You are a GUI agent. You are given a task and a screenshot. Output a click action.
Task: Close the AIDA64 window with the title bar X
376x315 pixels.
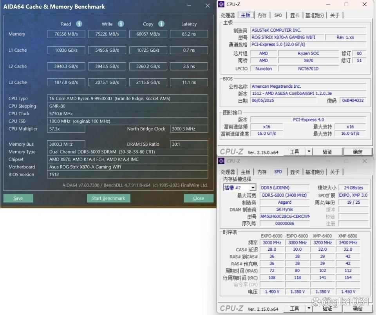coord(208,6)
